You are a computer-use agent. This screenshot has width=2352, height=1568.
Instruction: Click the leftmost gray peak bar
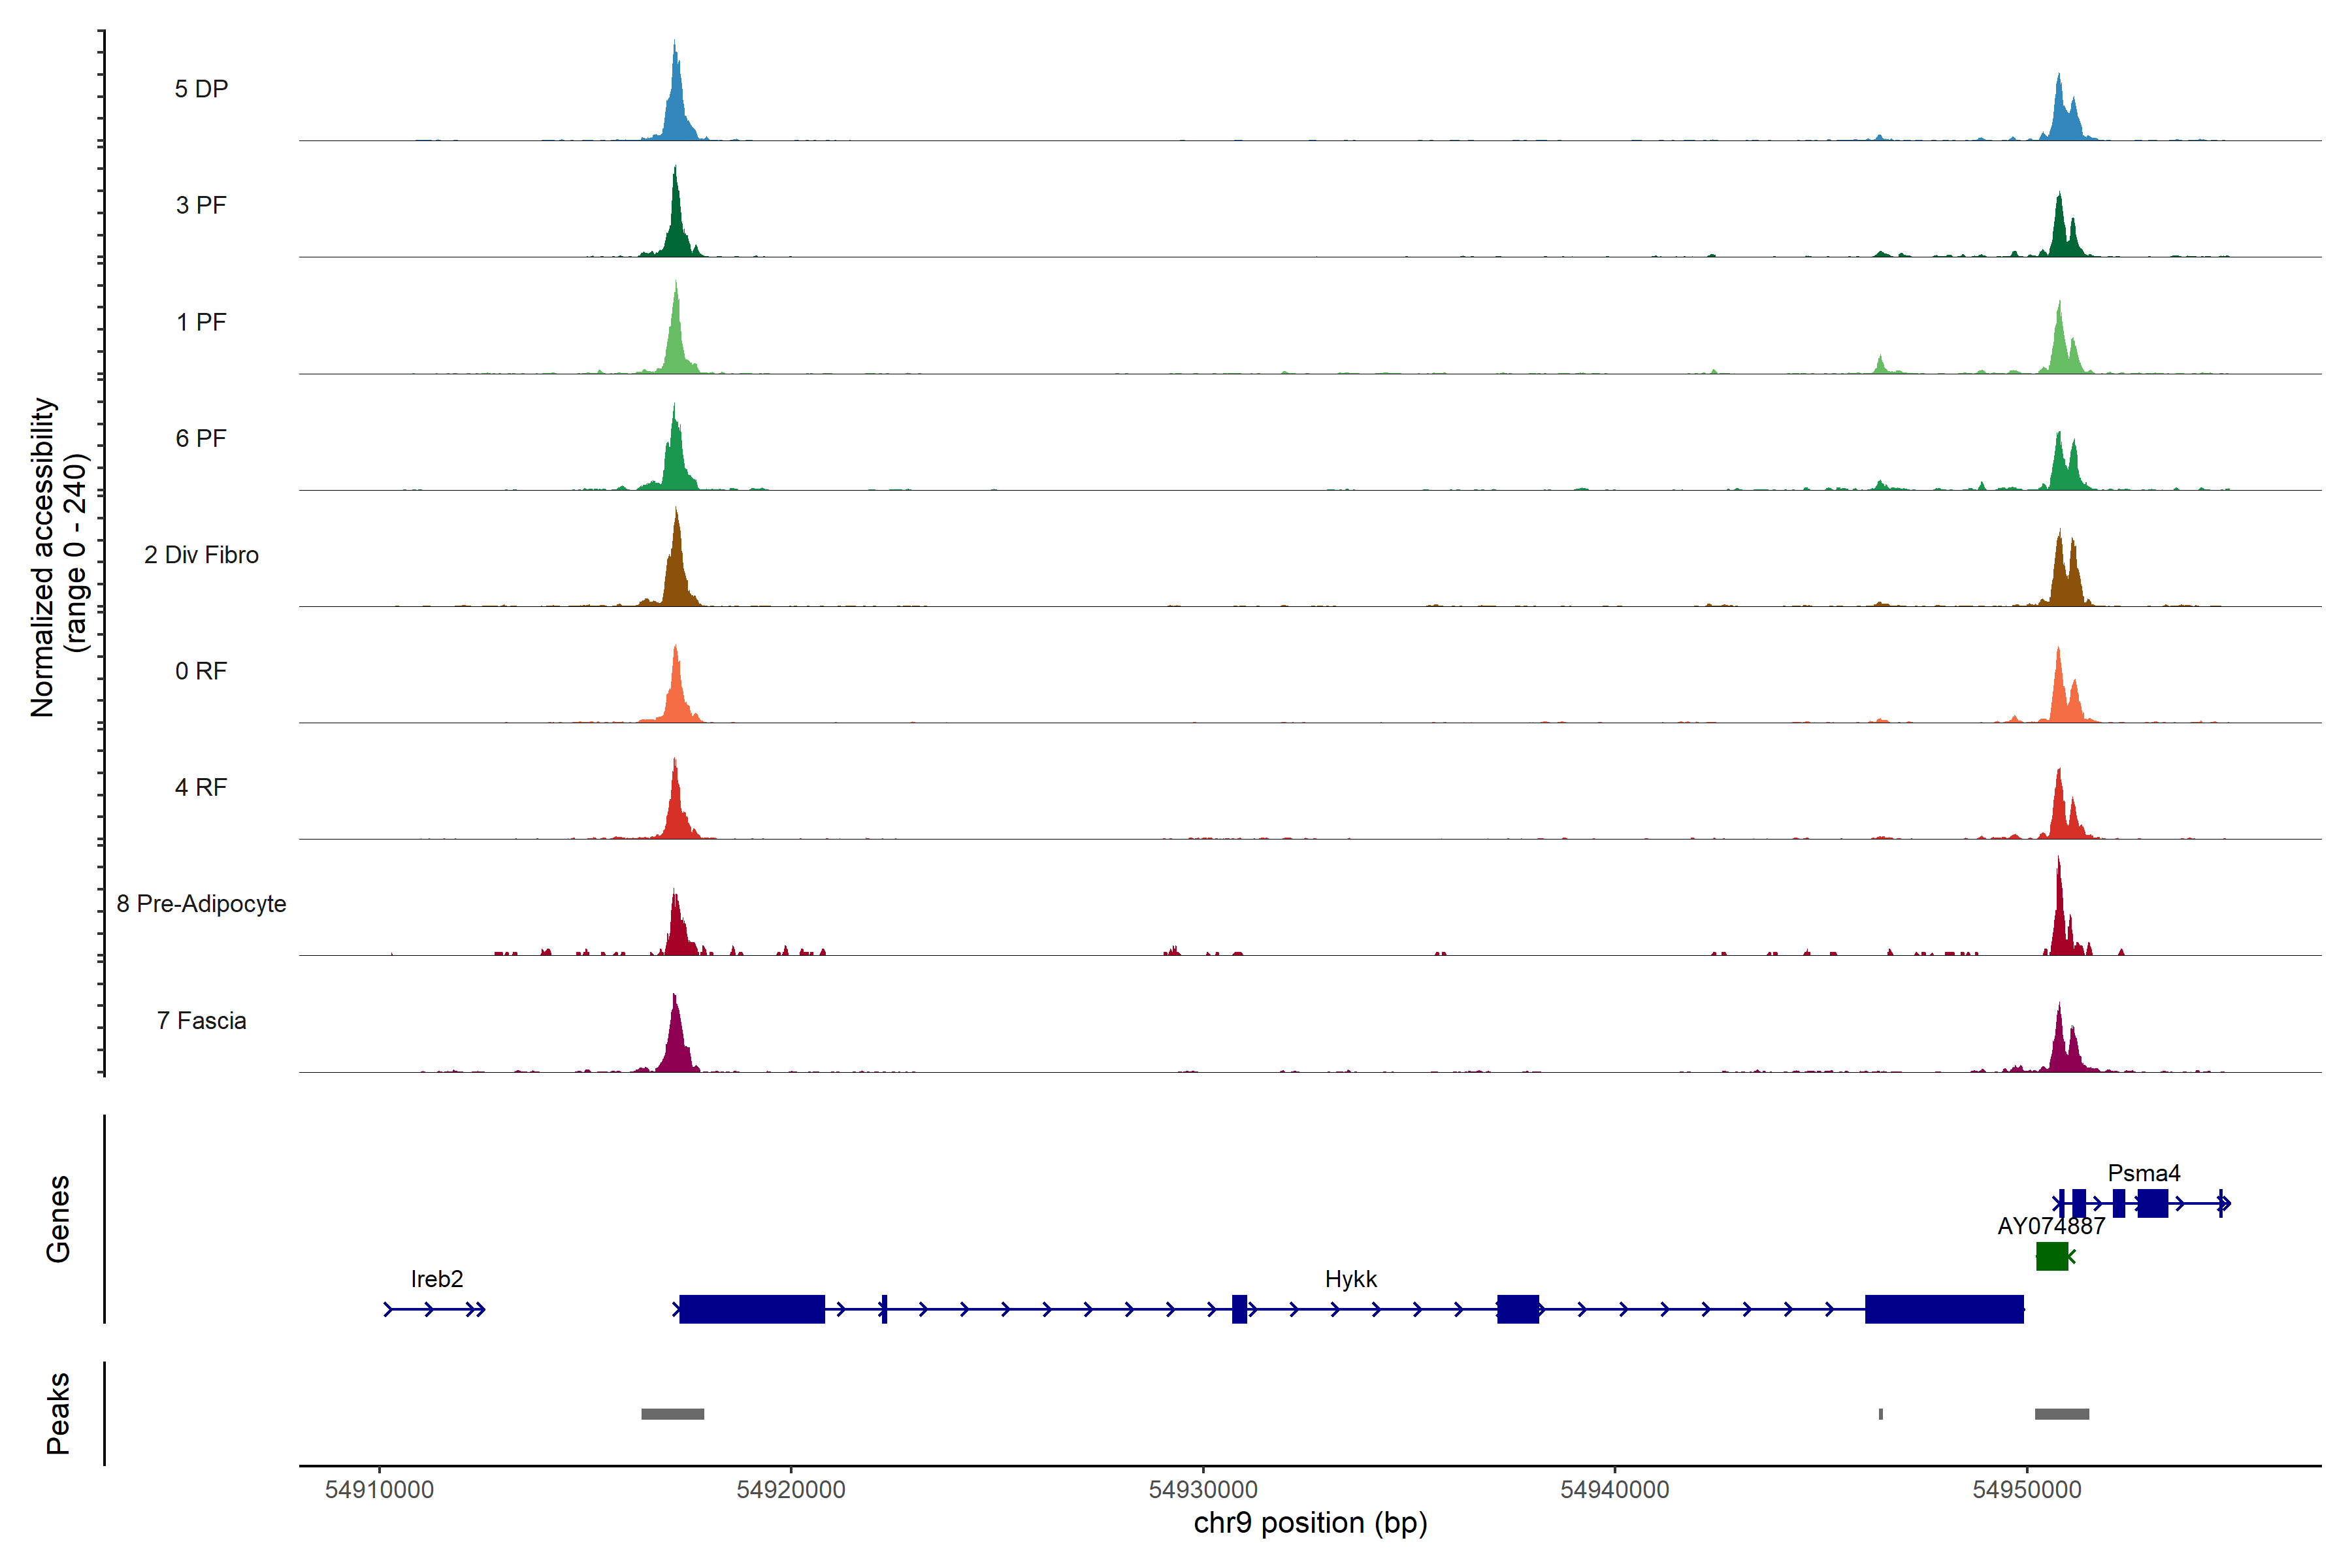(x=672, y=1414)
